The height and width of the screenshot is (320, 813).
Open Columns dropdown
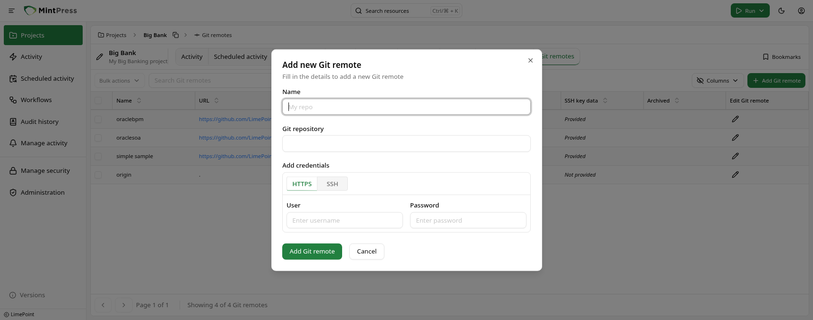click(x=717, y=81)
